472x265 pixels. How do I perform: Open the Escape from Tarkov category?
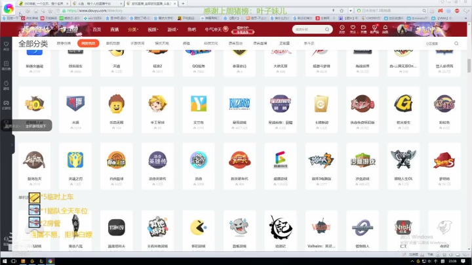pyautogui.click(x=117, y=230)
